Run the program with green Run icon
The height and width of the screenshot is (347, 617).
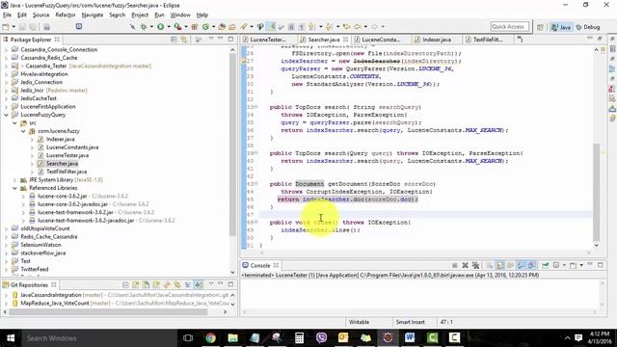click(x=161, y=27)
